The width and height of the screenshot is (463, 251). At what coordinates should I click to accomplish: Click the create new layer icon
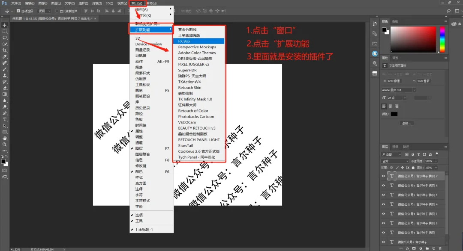coord(433,248)
